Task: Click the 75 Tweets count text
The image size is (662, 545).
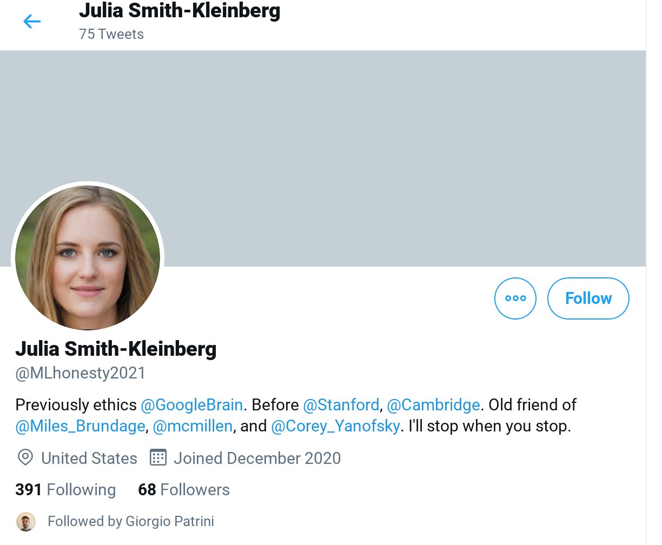Action: coord(111,34)
